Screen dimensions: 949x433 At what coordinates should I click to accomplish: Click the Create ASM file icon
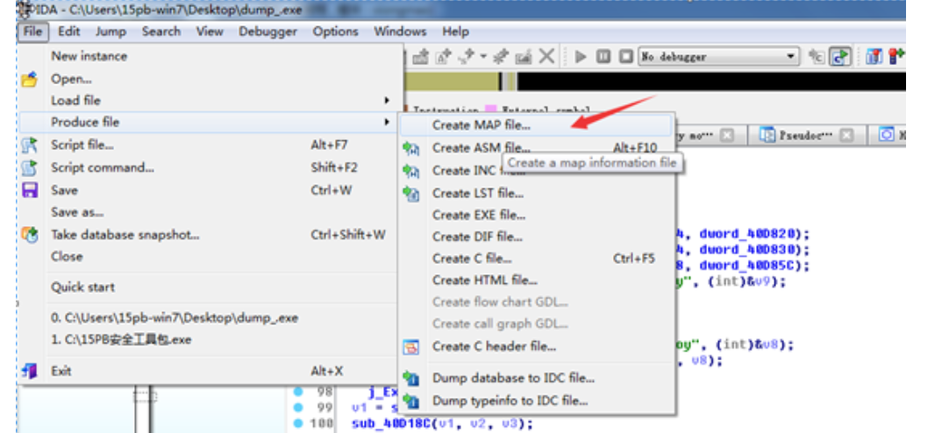click(x=411, y=148)
